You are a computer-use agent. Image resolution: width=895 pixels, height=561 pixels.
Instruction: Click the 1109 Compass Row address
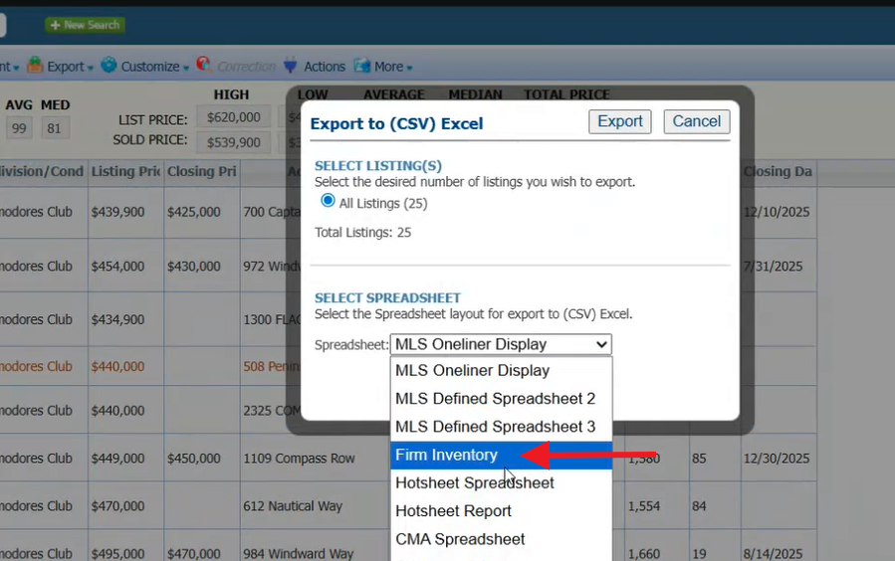(299, 459)
